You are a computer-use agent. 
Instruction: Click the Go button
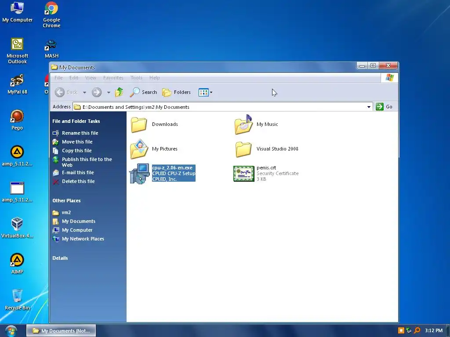pyautogui.click(x=384, y=107)
